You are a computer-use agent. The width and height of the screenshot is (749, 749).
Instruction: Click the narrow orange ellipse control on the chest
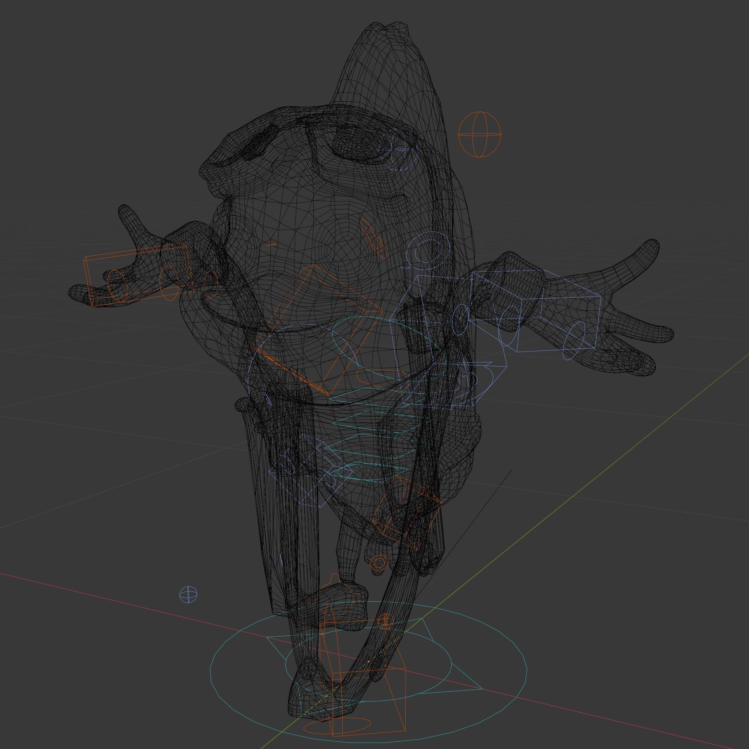373,239
